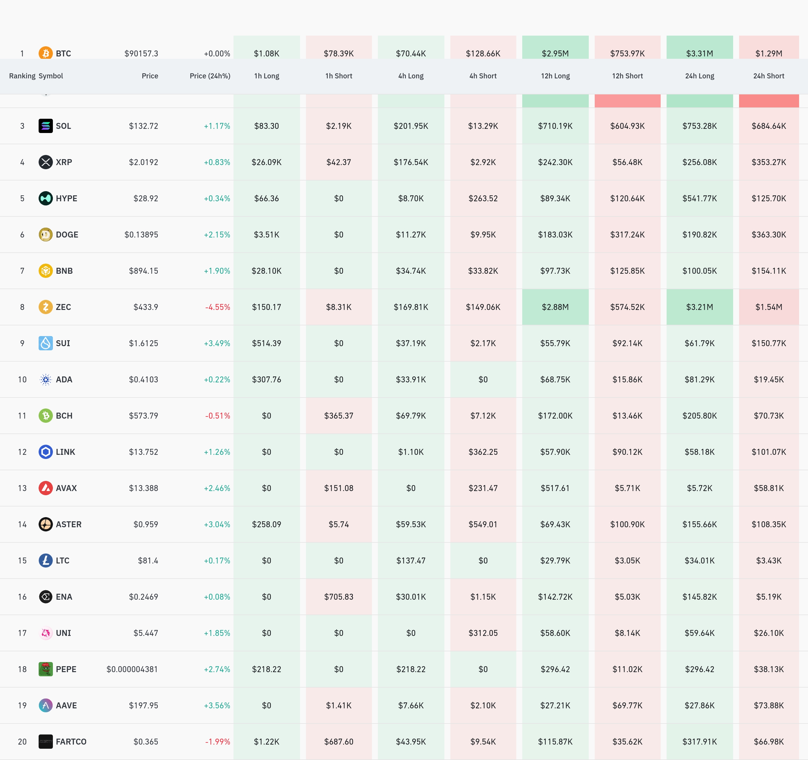The width and height of the screenshot is (808, 760).
Task: Open the ASTER symbol link
Action: tap(69, 524)
